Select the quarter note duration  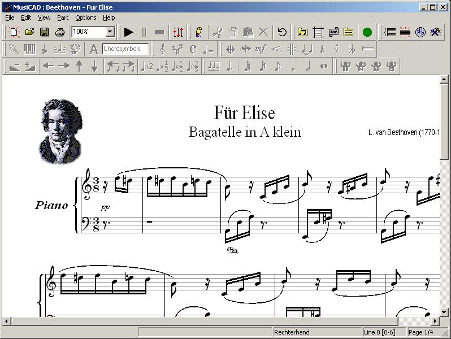pyautogui.click(x=293, y=66)
